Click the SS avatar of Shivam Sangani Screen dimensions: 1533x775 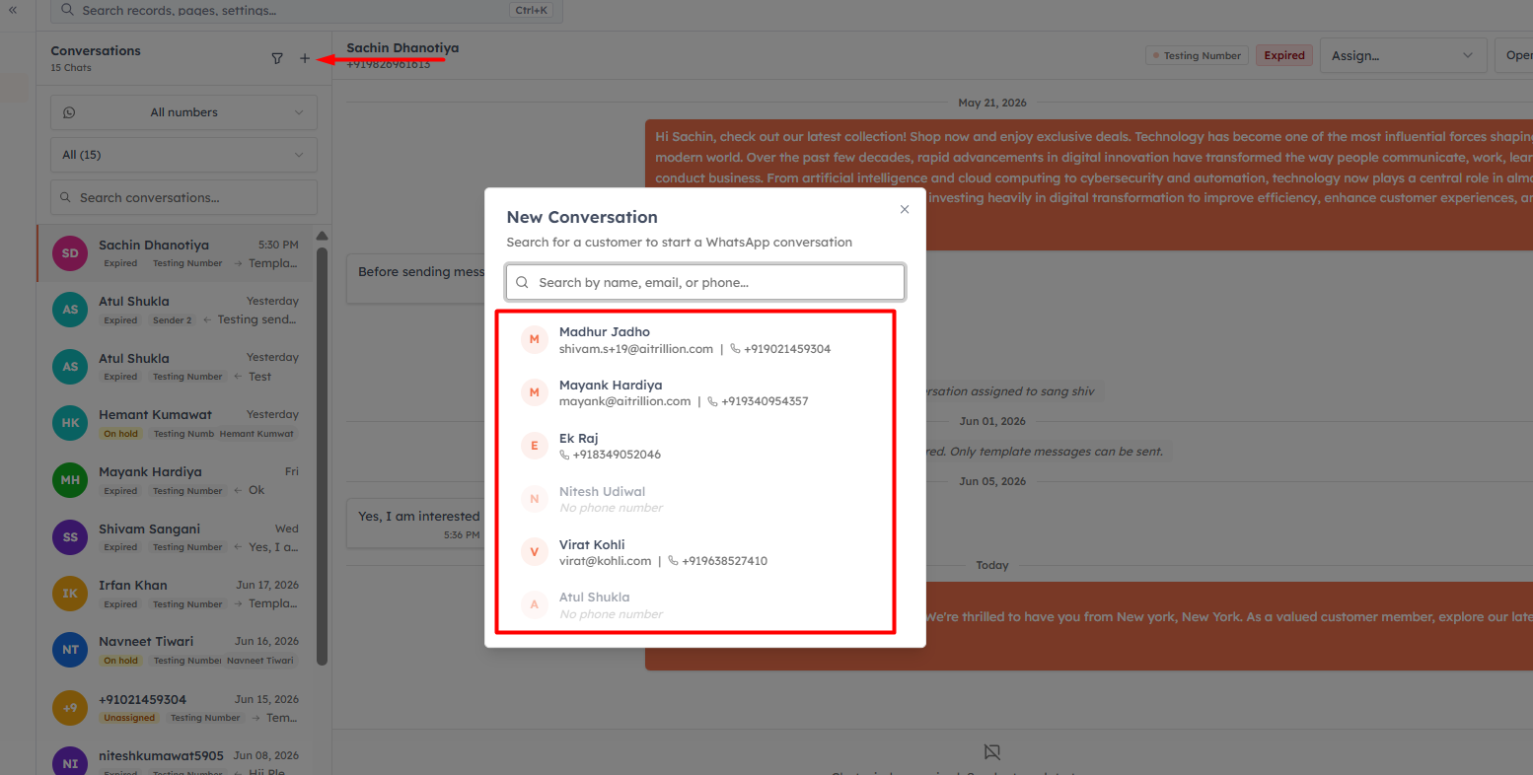click(x=70, y=537)
